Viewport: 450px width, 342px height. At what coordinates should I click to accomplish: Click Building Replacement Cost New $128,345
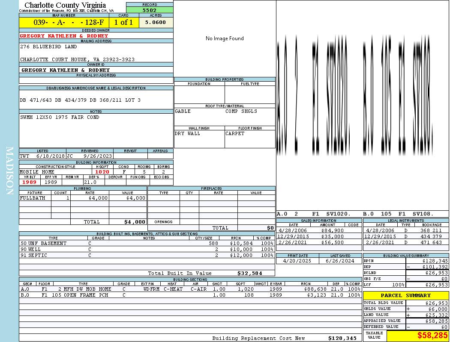pyautogui.click(x=342, y=338)
